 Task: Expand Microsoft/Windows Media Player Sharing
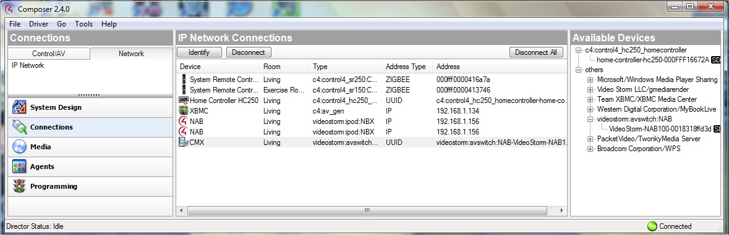[590, 80]
